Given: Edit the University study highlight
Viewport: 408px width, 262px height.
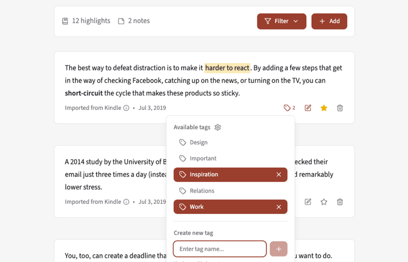Looking at the screenshot, I should tap(308, 201).
